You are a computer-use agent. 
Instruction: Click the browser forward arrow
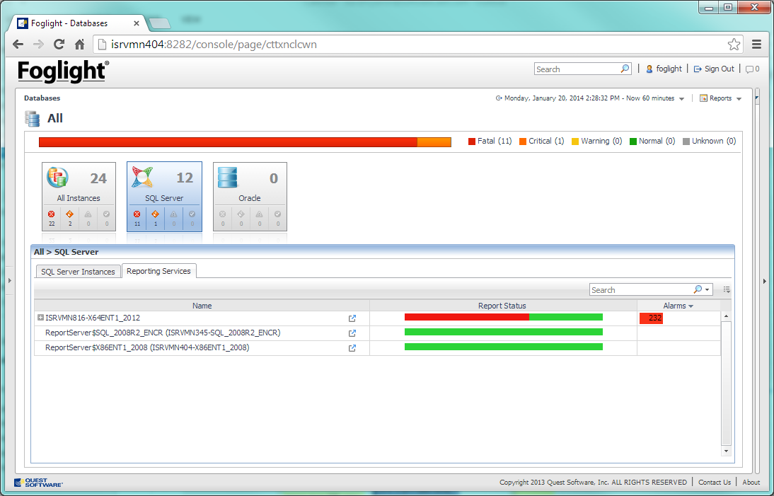pos(38,45)
